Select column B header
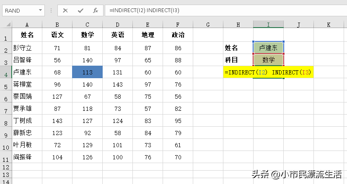This screenshot has width=347, height=184. coord(57,24)
